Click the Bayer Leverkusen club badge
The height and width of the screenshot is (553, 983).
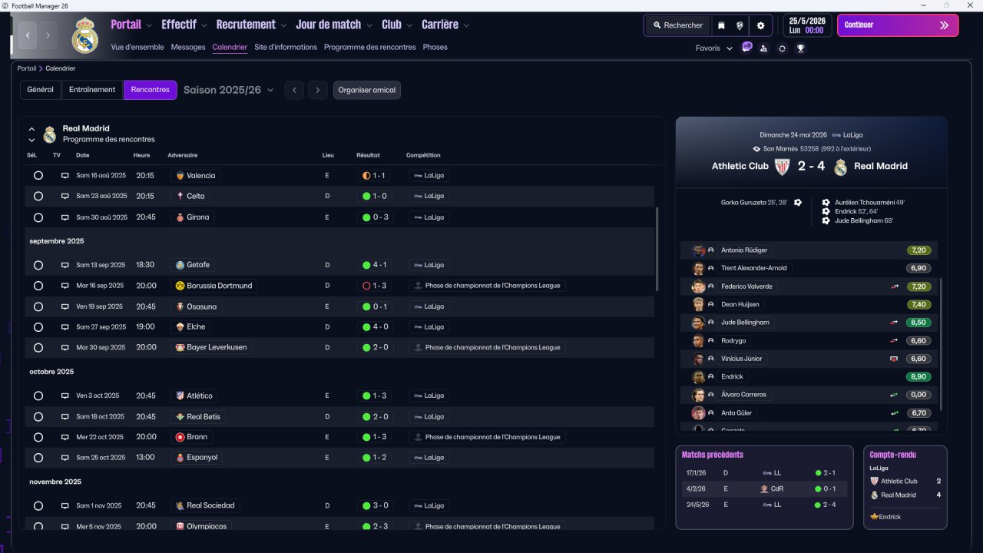click(180, 347)
